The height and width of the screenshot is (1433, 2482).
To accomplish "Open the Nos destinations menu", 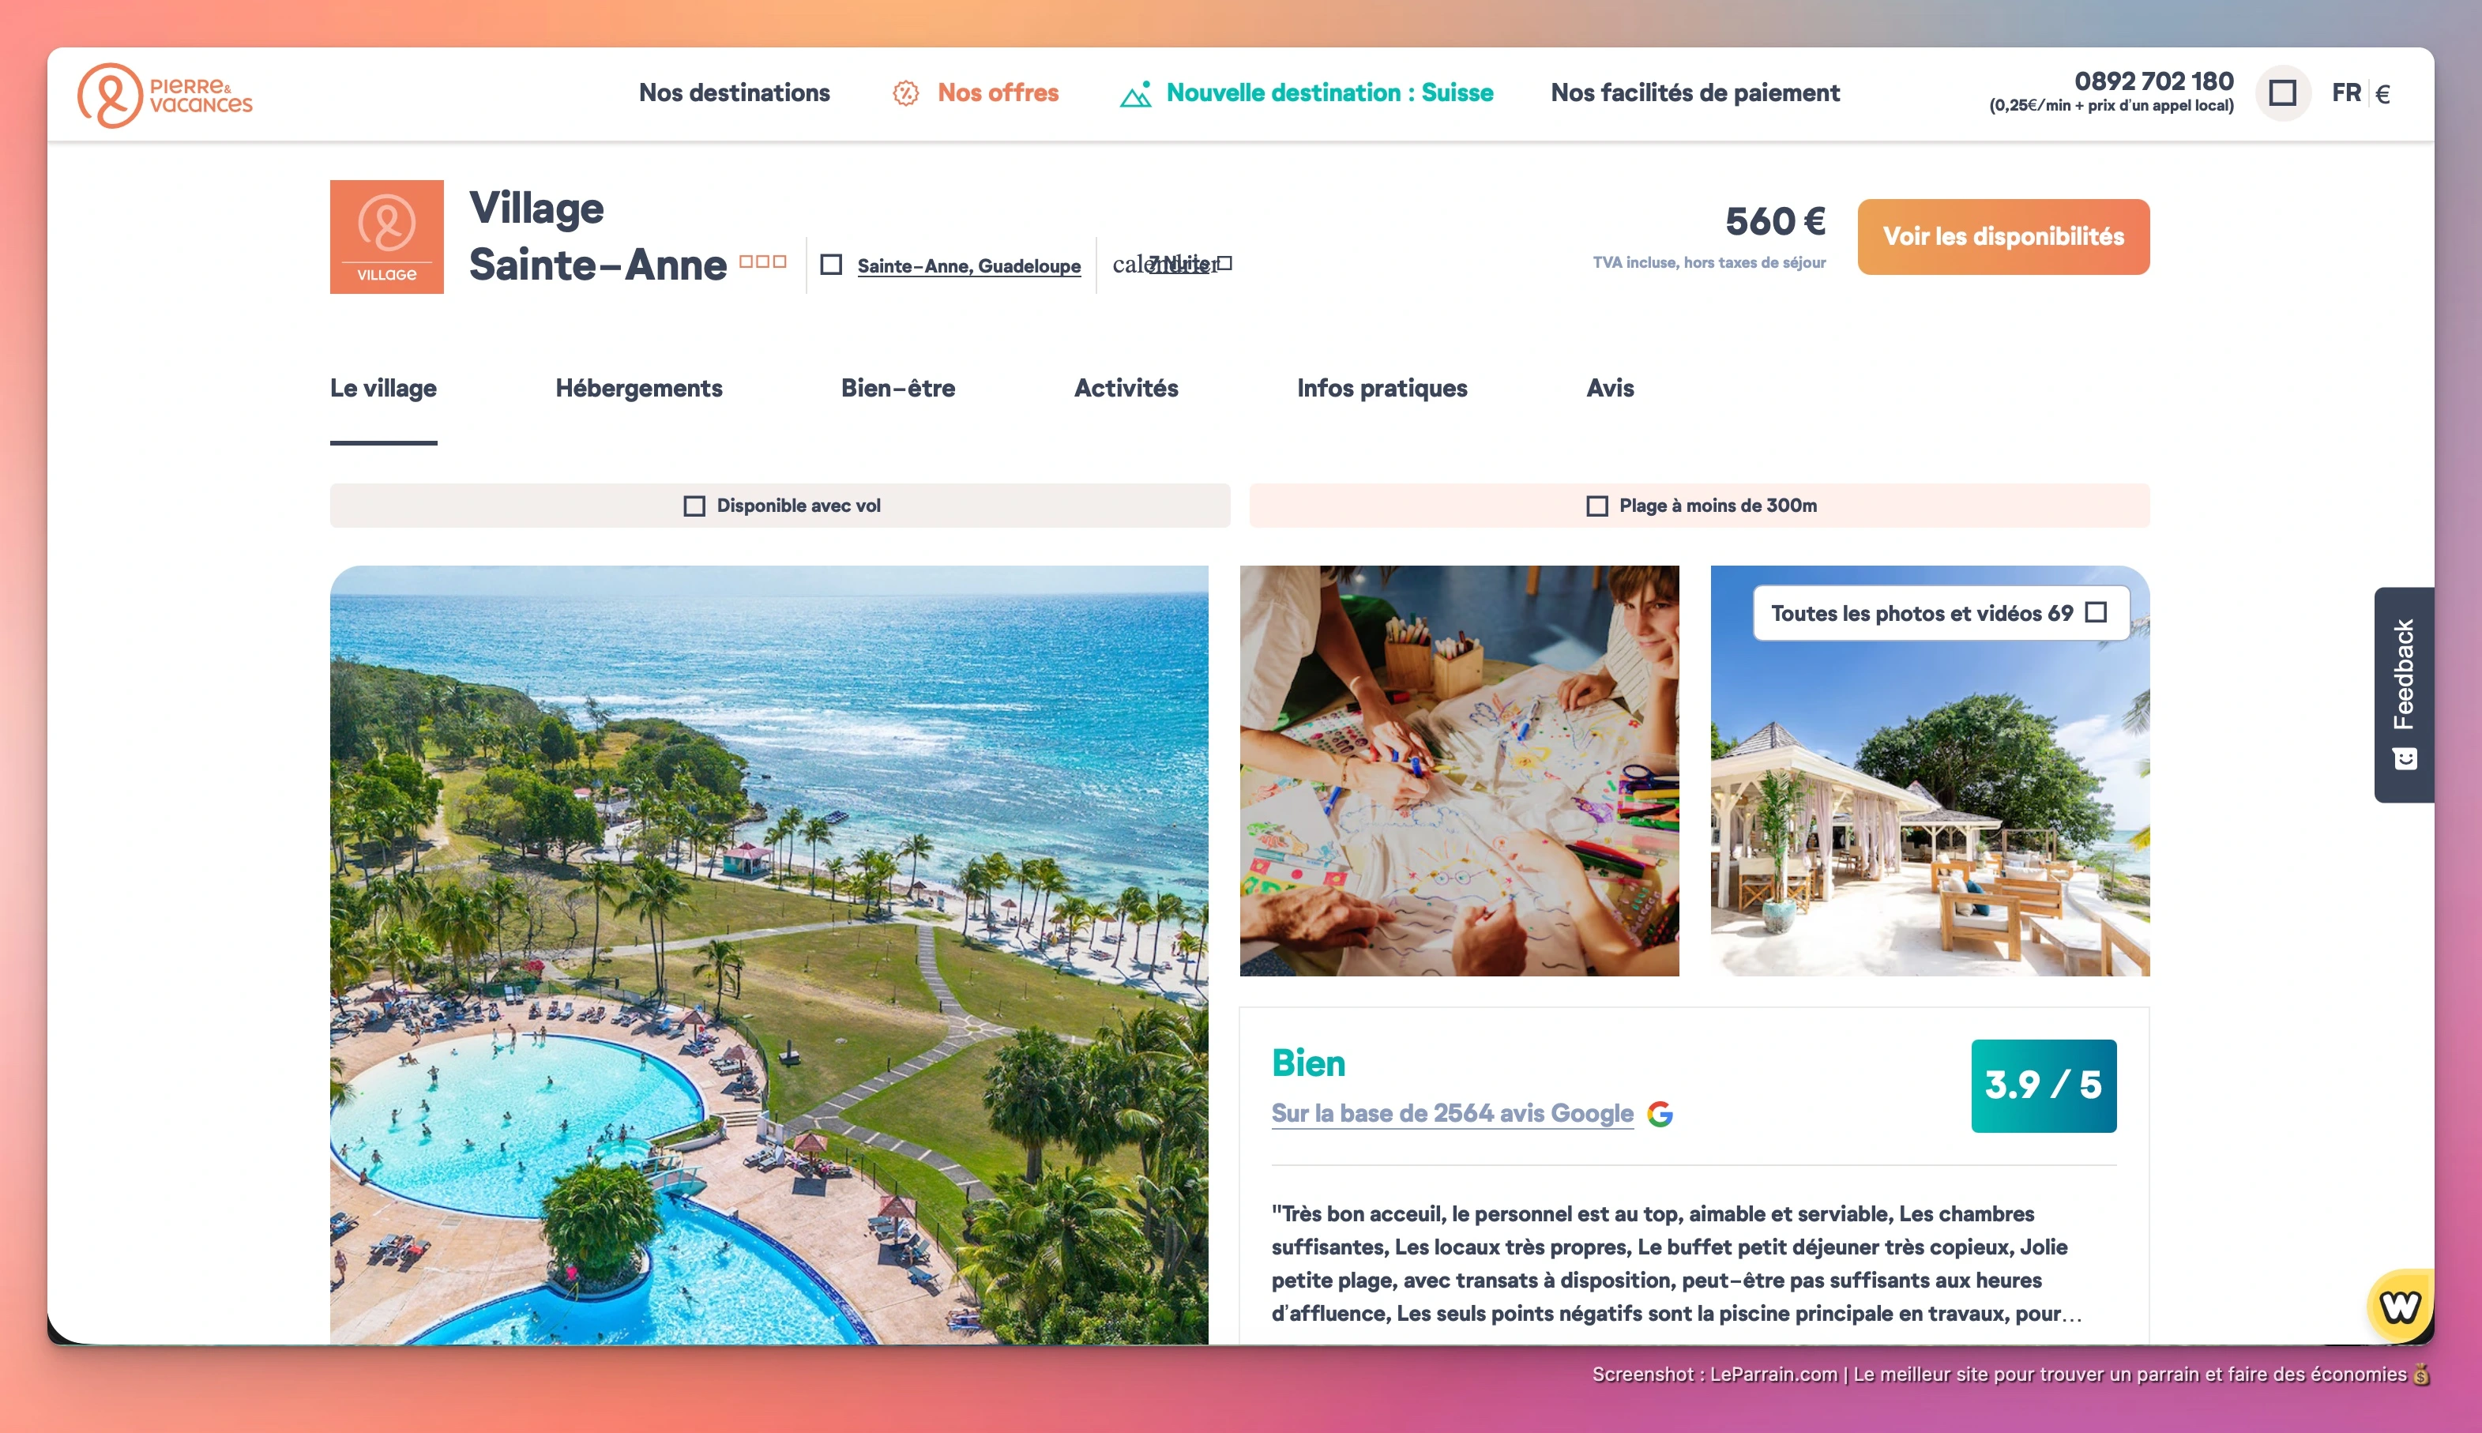I will click(x=734, y=92).
